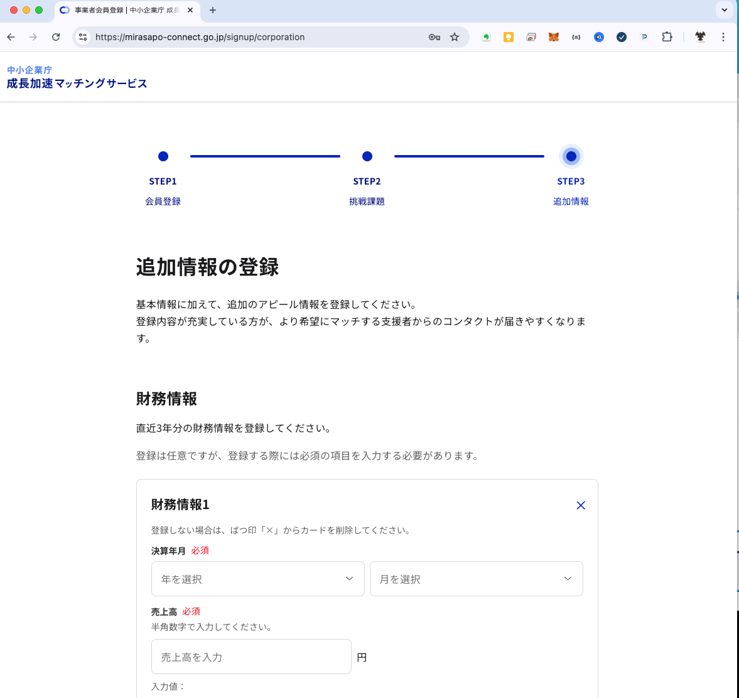This screenshot has width=739, height=698.
Task: Click the 売上高を入力 sales input field
Action: click(251, 657)
